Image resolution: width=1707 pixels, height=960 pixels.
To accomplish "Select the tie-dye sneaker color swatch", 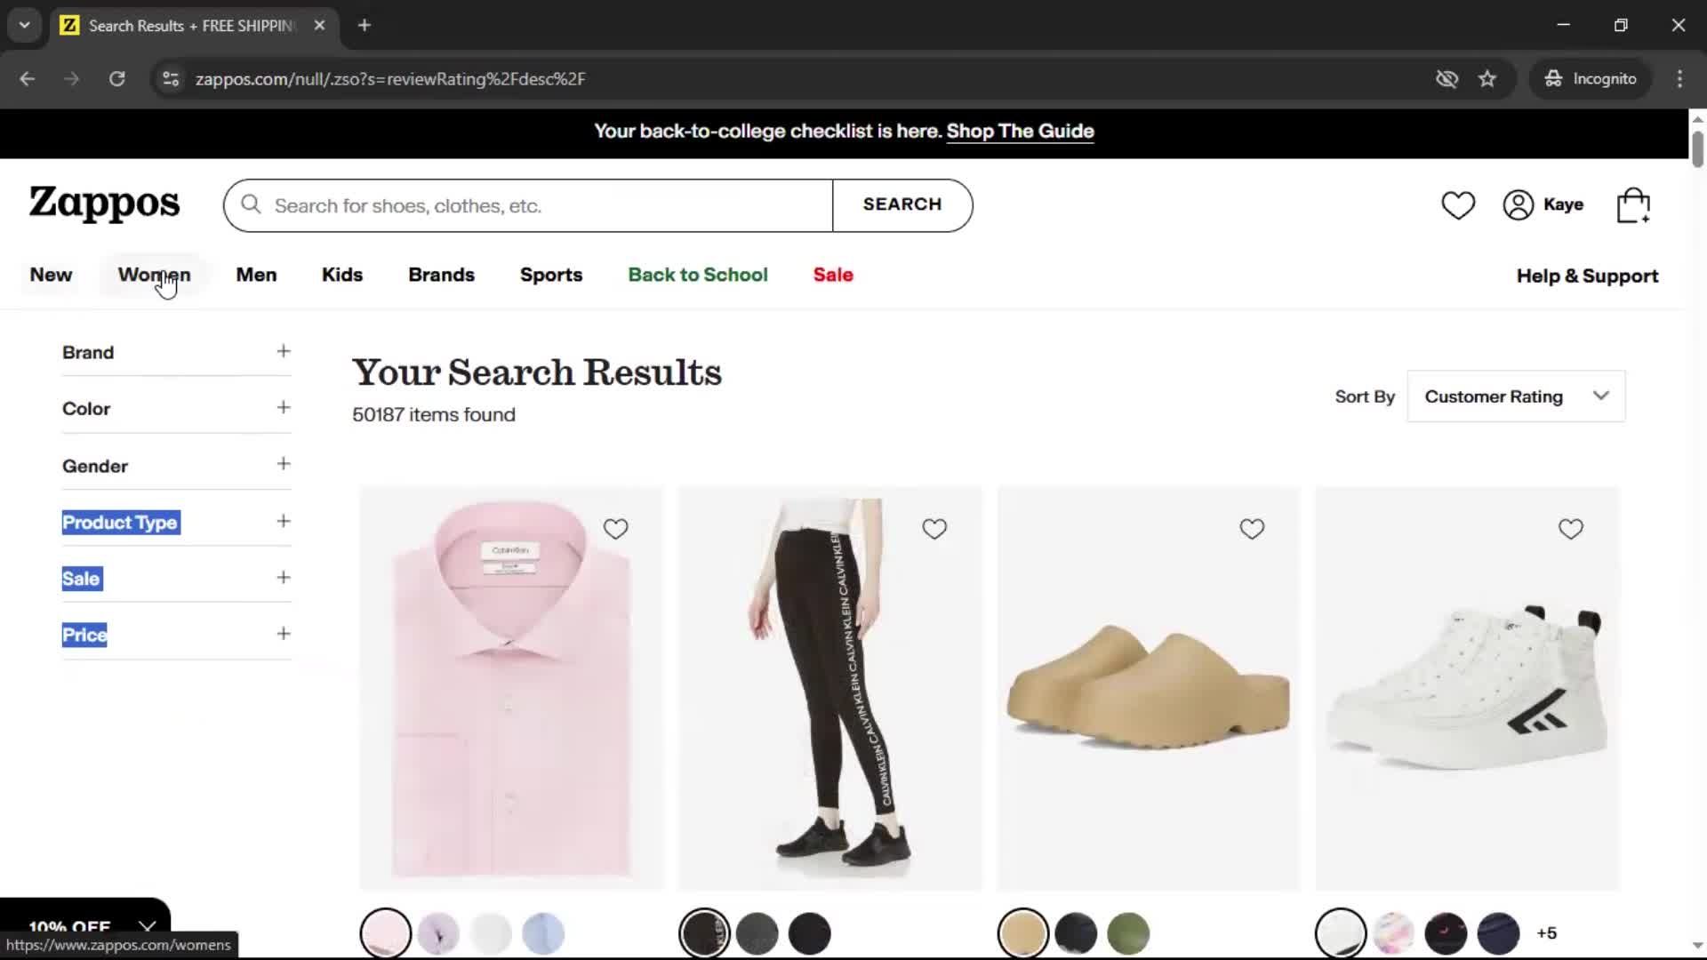I will (1393, 933).
